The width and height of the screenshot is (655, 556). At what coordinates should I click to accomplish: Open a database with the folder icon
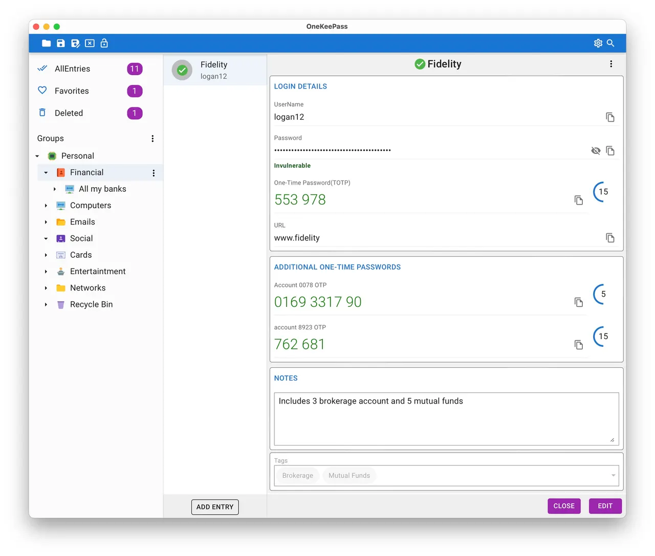46,43
